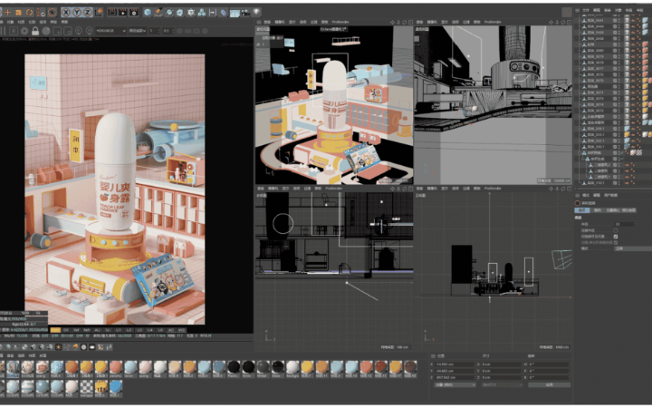Click Render to Picture Viewer clapboard
Viewport: 652px width, 408px height.
(x=122, y=13)
